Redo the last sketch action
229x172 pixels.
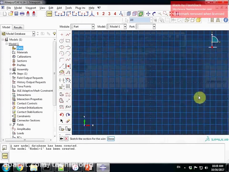[68, 115]
